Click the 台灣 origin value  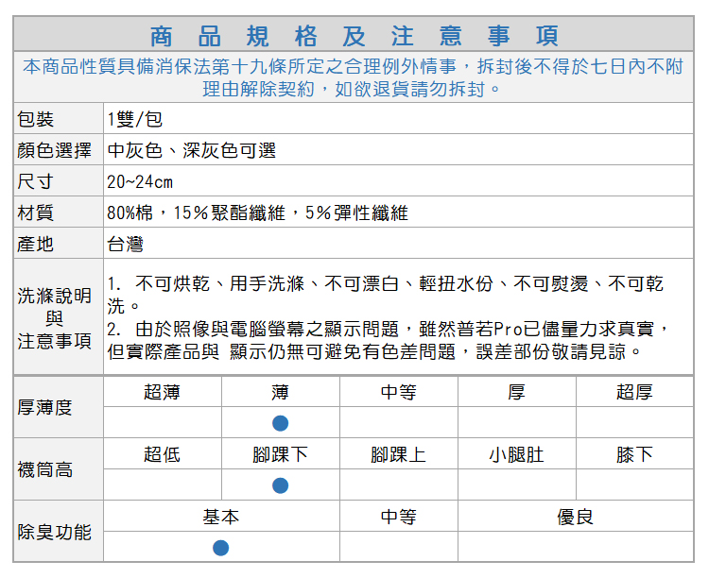click(x=125, y=244)
